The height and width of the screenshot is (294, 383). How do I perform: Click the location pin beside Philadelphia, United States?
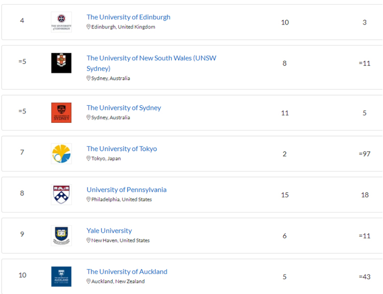coord(88,199)
